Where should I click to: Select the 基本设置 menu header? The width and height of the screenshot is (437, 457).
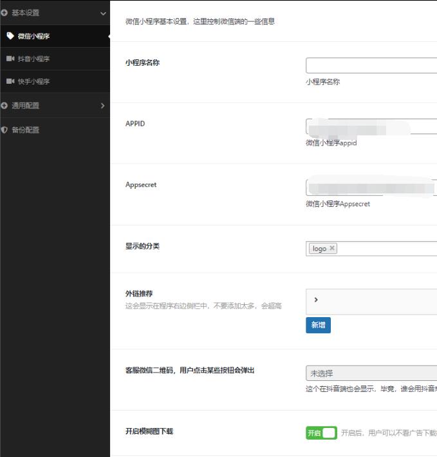tap(55, 12)
